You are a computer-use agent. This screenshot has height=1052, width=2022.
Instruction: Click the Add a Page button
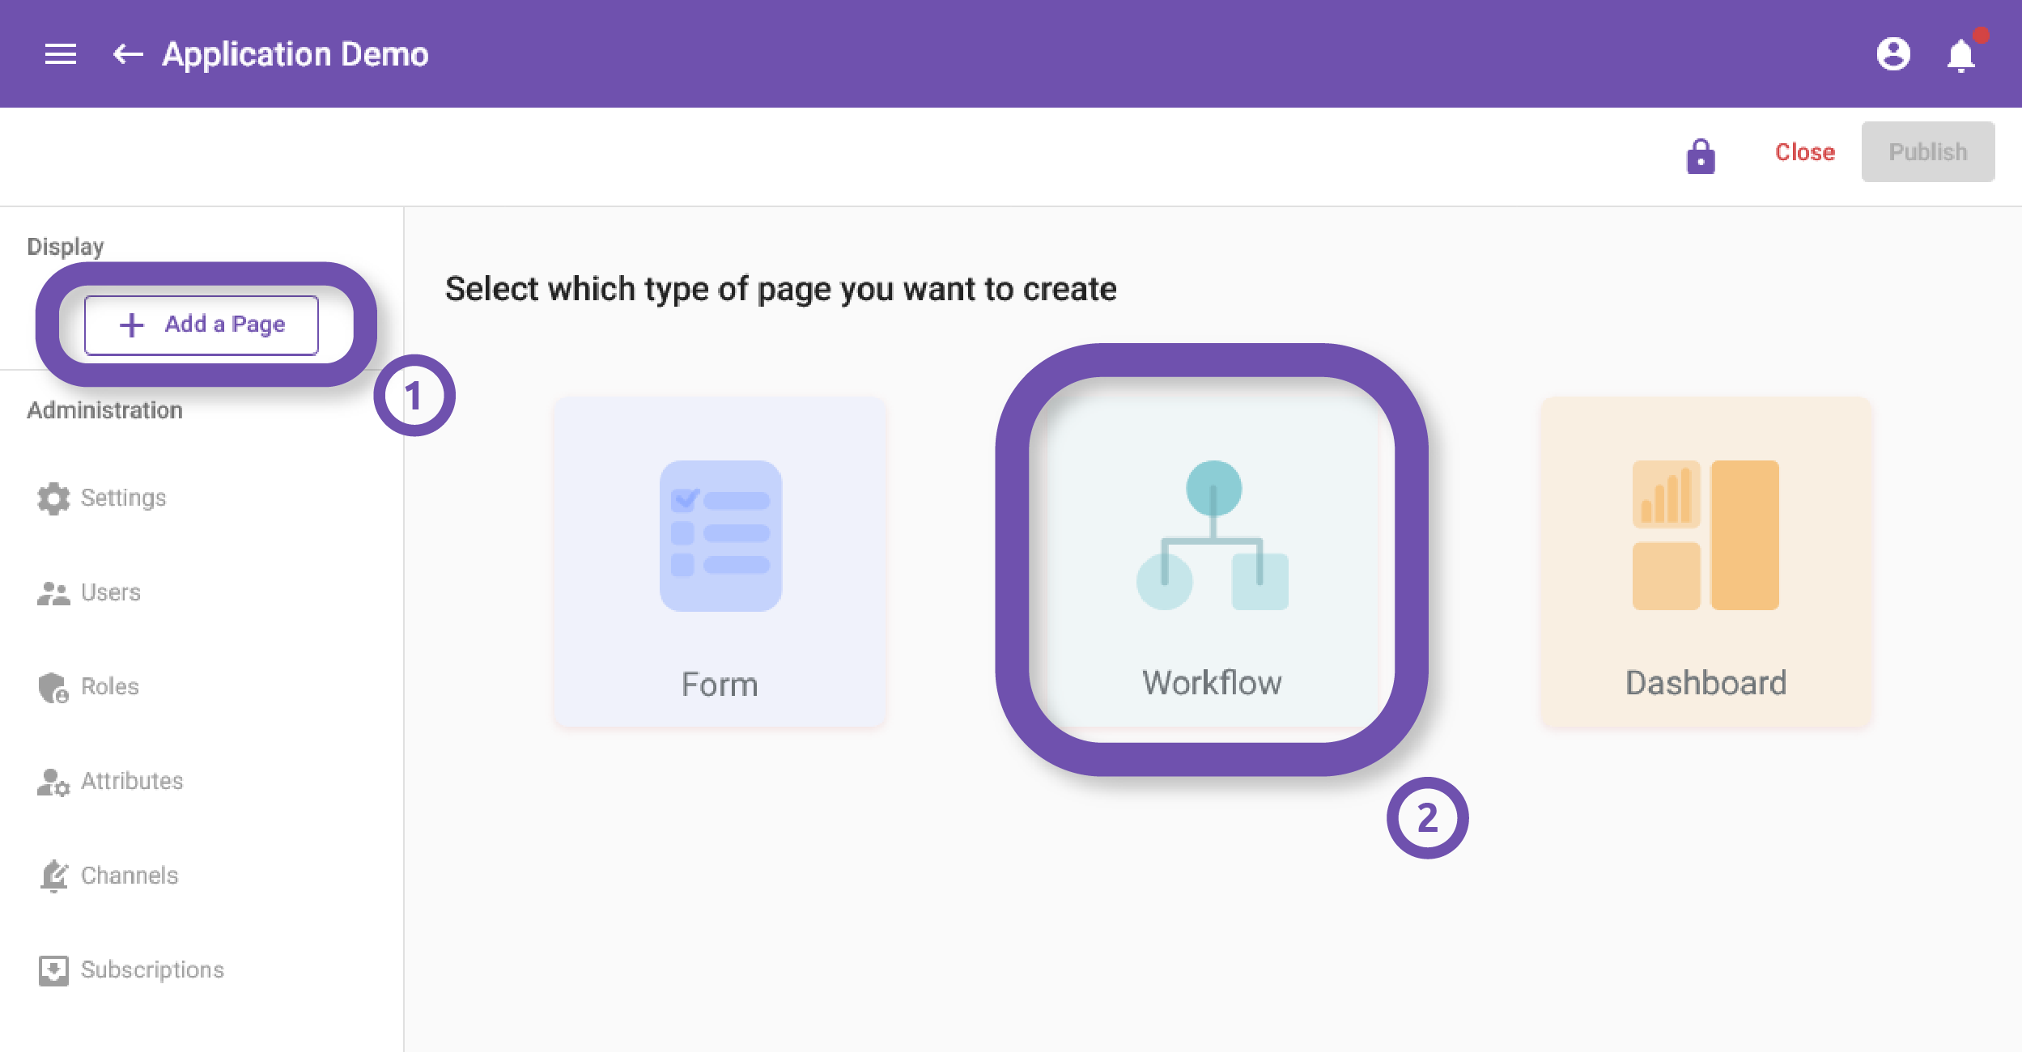click(201, 324)
